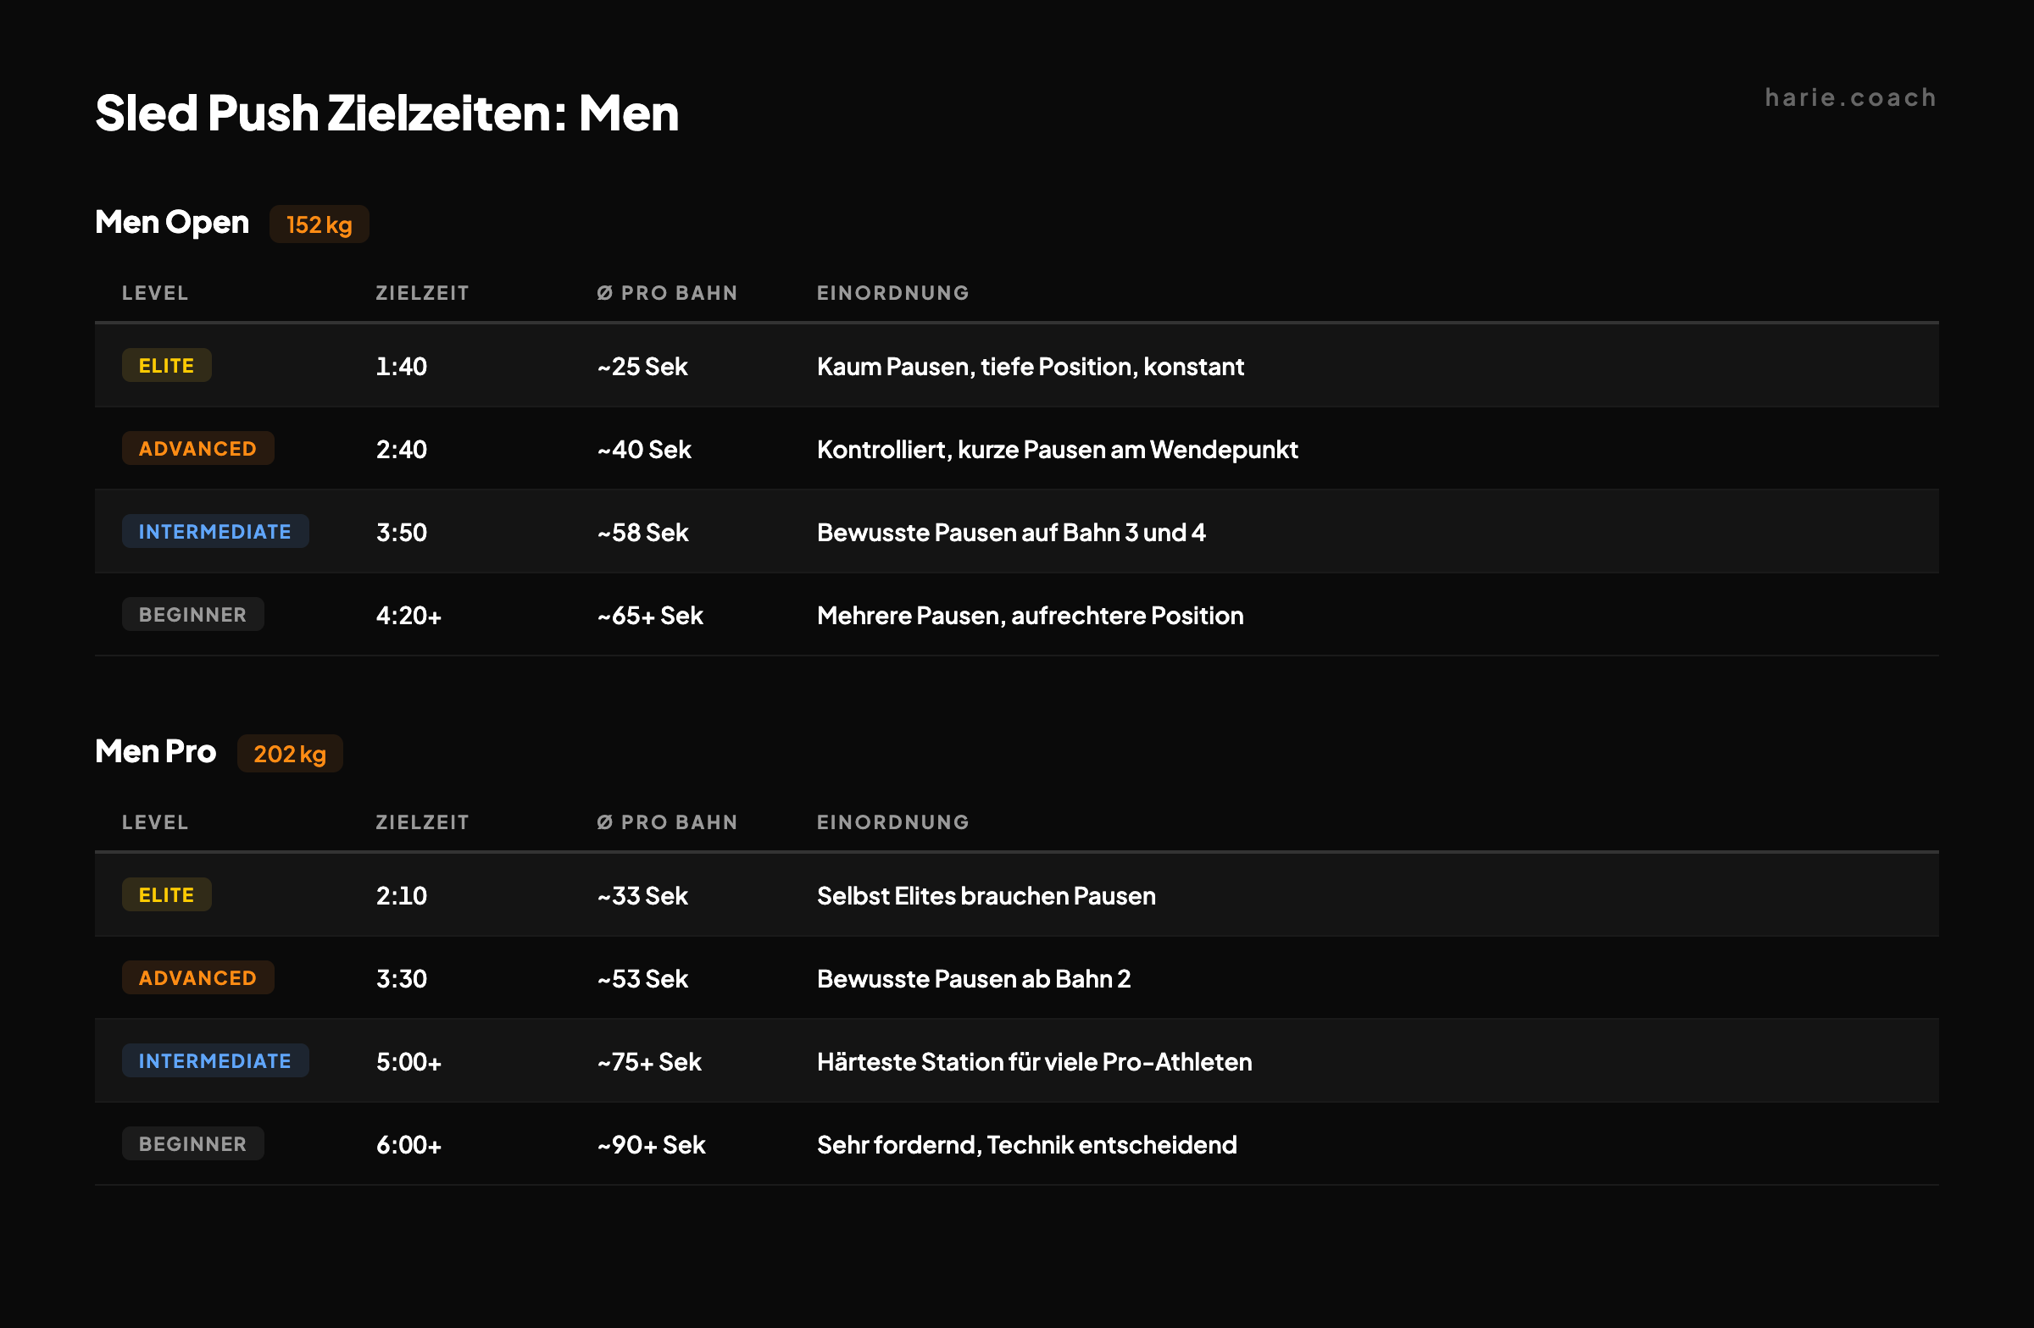
Task: Click the EINORDNUNG header in Men Open table
Action: pos(893,293)
